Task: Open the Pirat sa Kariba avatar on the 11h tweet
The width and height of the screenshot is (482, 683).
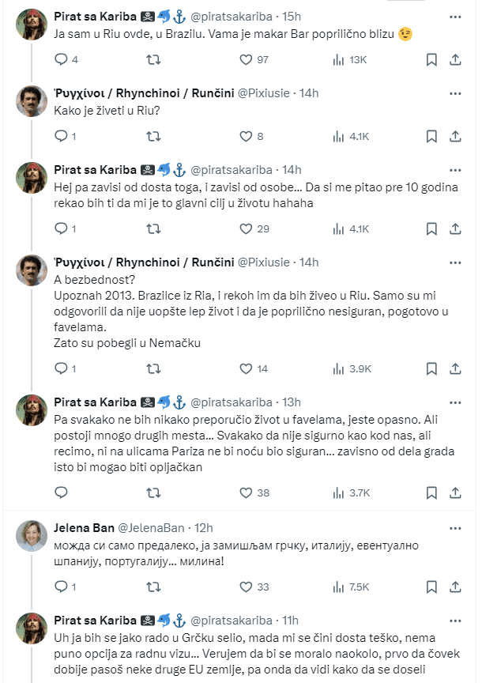Action: coord(32,628)
